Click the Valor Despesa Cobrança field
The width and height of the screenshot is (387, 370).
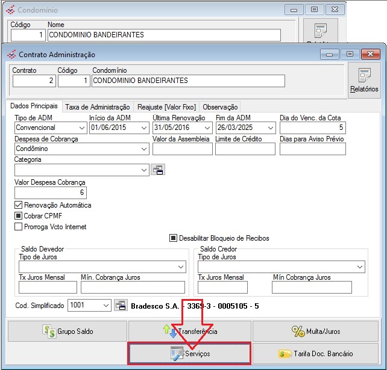50,193
